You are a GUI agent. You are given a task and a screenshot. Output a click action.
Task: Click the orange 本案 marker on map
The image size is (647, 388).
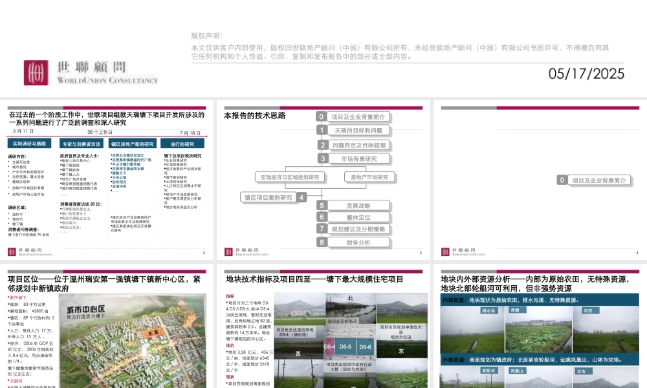(x=152, y=332)
